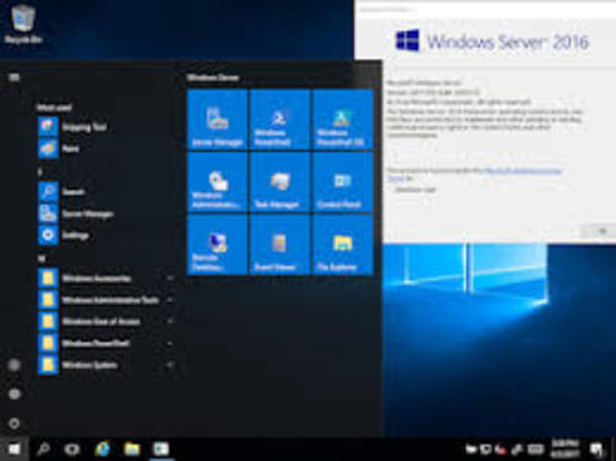This screenshot has width=616, height=461.
Task: Open the Action Center notification icon
Action: (x=597, y=448)
